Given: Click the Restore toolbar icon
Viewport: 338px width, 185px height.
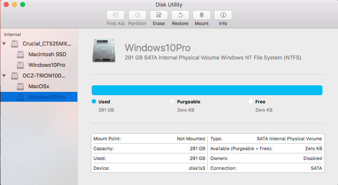Looking at the screenshot, I should [x=180, y=15].
